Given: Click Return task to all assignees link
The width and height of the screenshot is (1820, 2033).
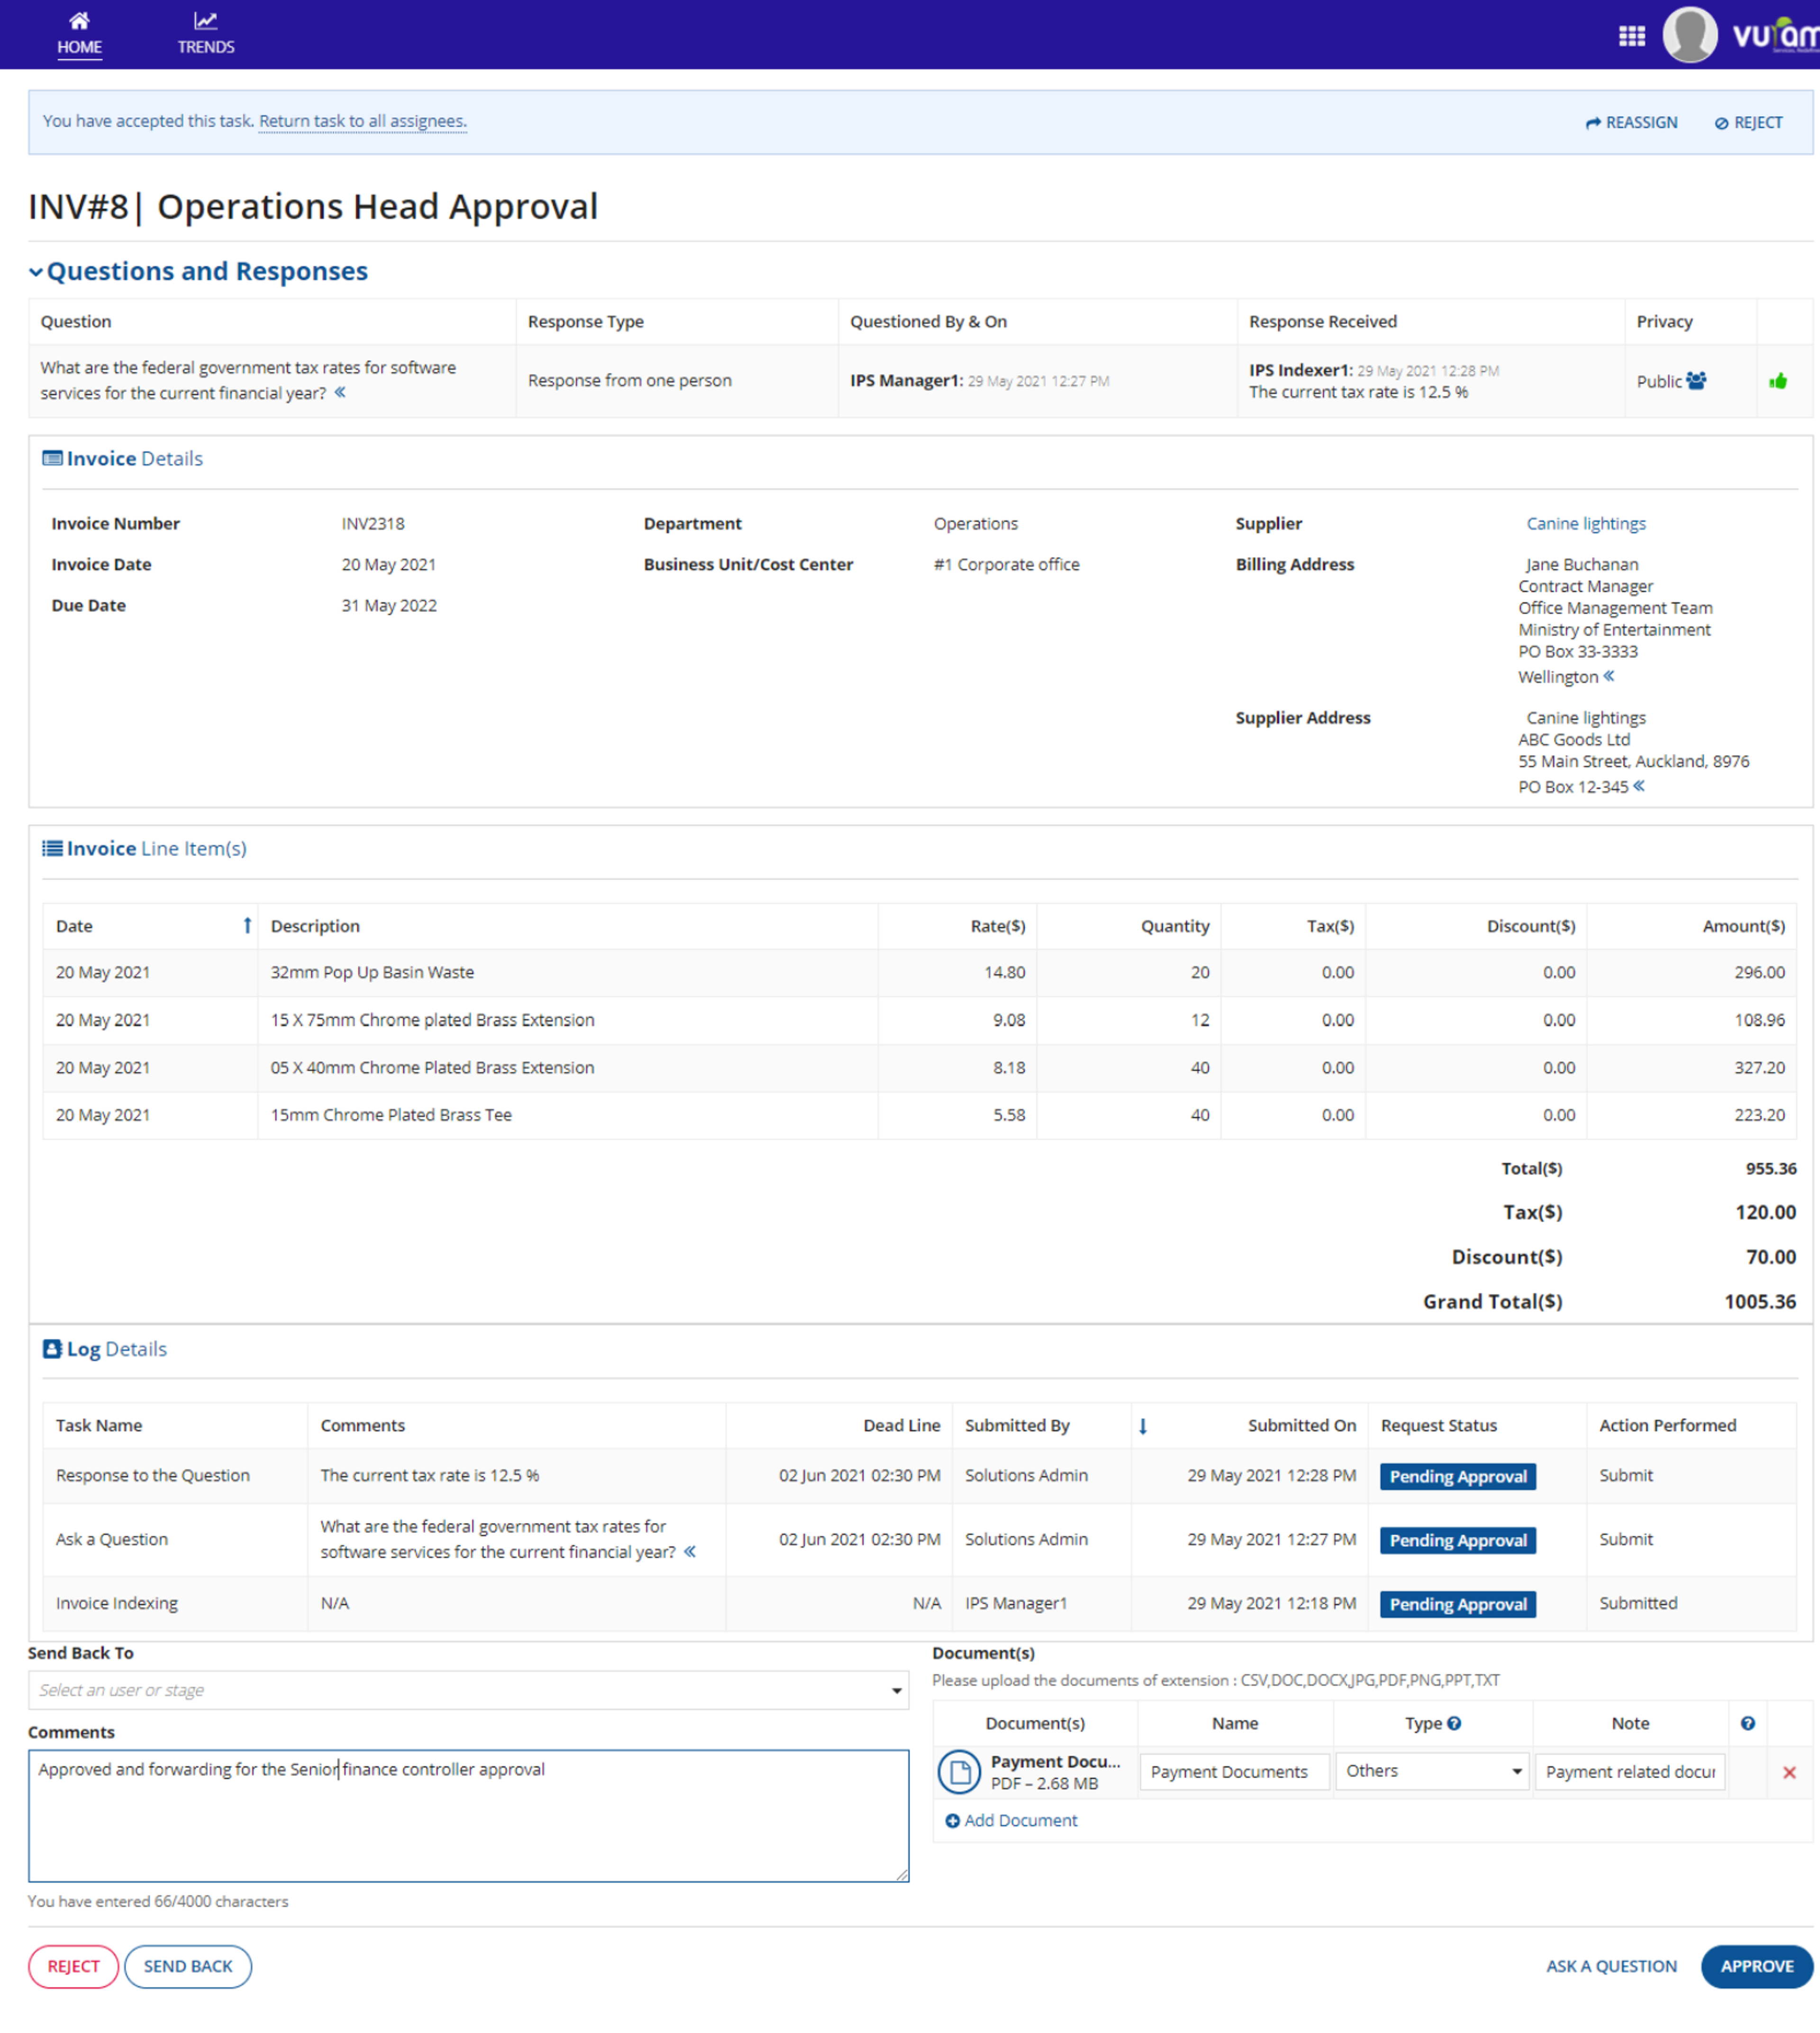Looking at the screenshot, I should click(x=363, y=121).
